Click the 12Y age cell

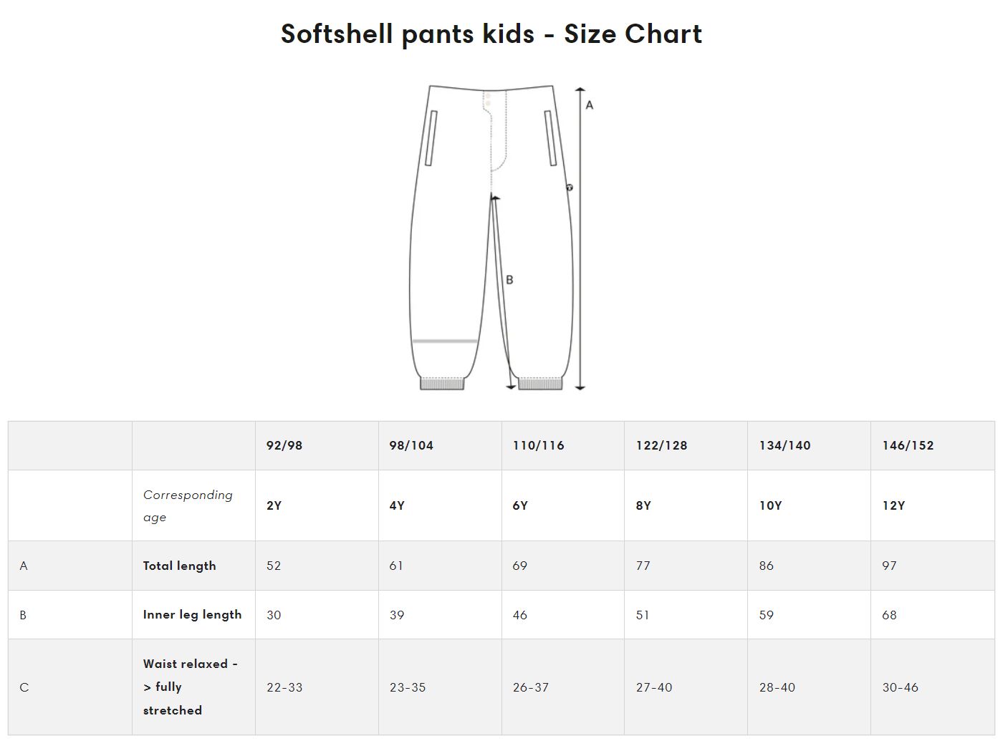[x=893, y=505]
